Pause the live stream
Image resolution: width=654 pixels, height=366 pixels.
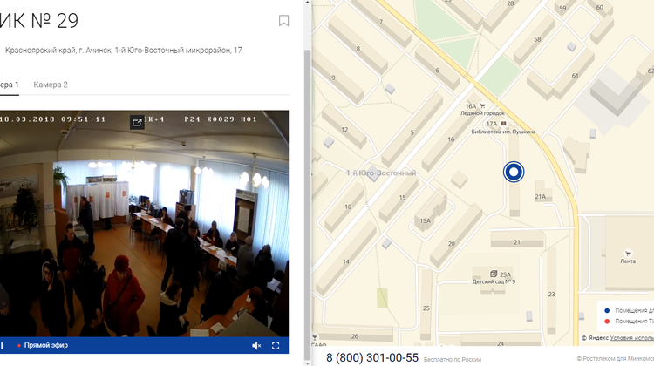tap(2, 346)
